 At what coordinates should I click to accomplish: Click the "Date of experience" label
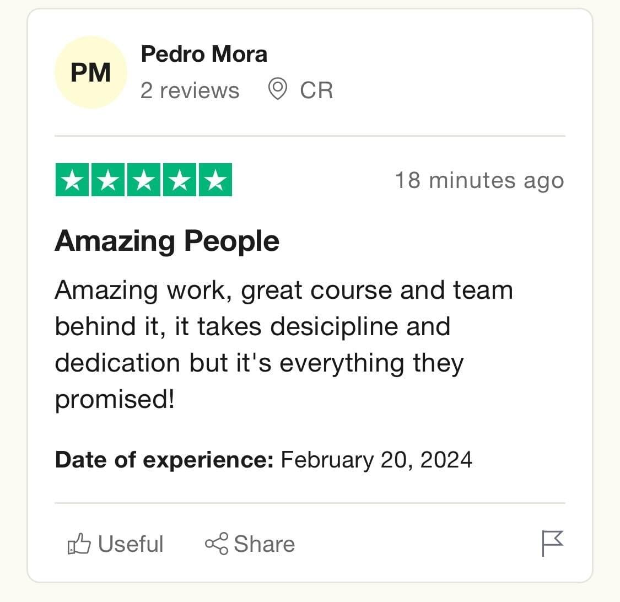[x=164, y=459]
